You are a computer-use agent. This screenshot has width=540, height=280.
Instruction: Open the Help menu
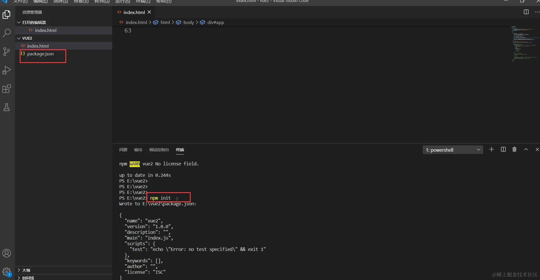pos(164,1)
